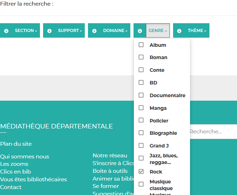This screenshot has height=195, width=237.
Task: Check the Jazz, blues, reggae checkbox
Action: pyautogui.click(x=141, y=158)
